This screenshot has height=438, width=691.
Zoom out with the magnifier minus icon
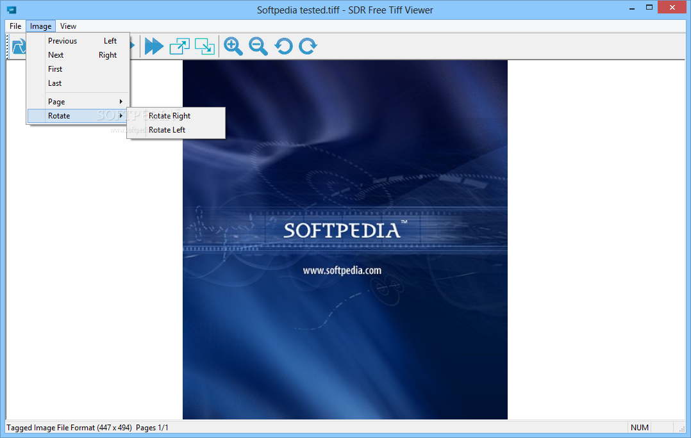click(258, 46)
